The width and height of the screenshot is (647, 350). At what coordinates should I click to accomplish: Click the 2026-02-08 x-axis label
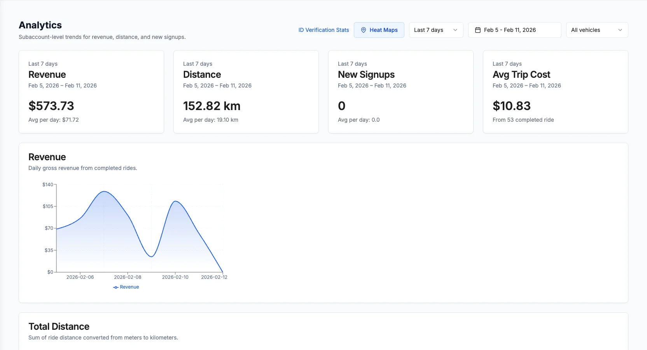pyautogui.click(x=128, y=277)
